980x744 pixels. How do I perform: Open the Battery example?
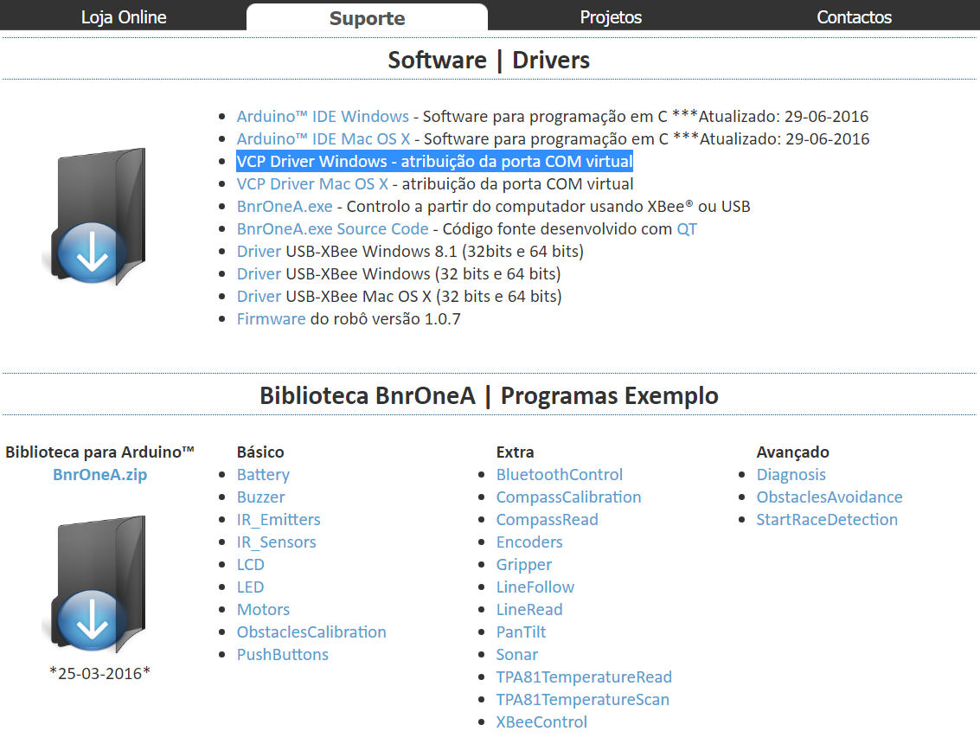pyautogui.click(x=263, y=475)
